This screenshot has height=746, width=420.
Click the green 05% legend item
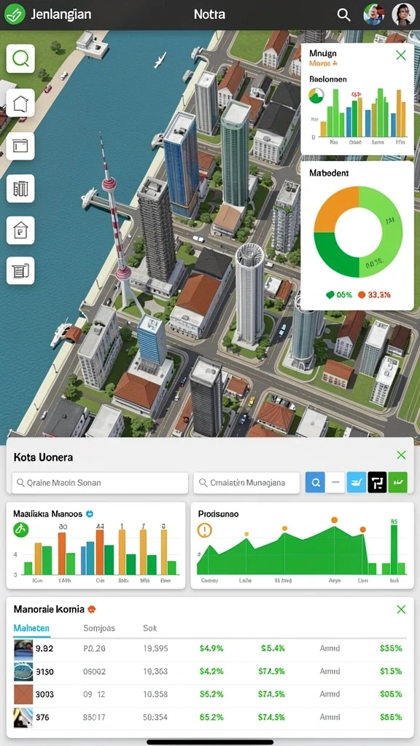pyautogui.click(x=339, y=295)
